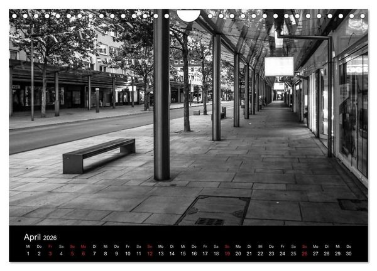Select date 1 in the calendar row
The image size is (377, 271).
[28, 253]
